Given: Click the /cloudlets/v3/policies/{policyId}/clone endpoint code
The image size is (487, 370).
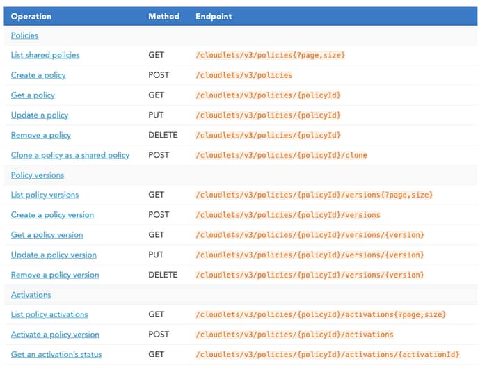Looking at the screenshot, I should [x=282, y=155].
